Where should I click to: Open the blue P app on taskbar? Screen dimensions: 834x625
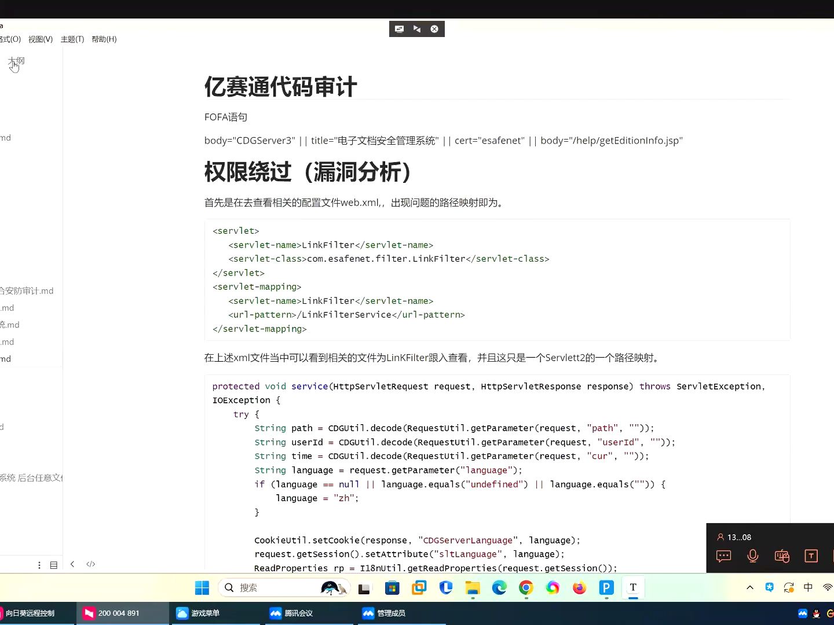pyautogui.click(x=606, y=588)
